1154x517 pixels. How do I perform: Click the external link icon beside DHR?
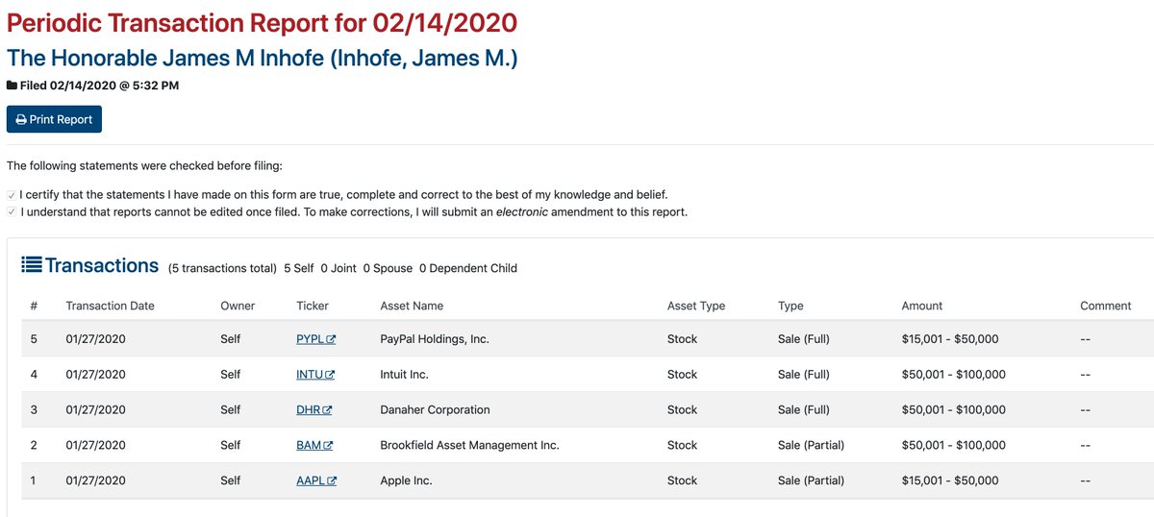coord(327,409)
